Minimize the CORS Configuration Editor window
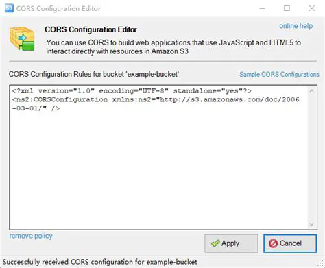Viewport: 325px width, 268px height. click(x=263, y=8)
